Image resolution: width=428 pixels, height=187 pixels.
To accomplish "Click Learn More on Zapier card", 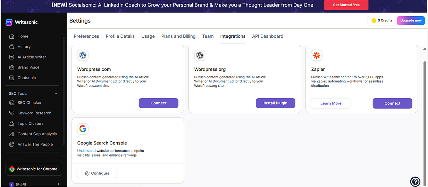I will point(331,103).
